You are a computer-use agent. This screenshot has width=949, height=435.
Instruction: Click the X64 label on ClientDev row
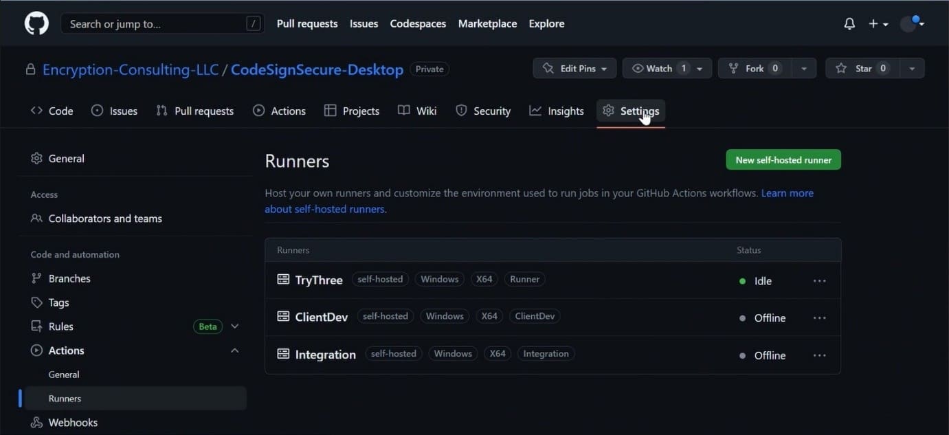click(489, 316)
